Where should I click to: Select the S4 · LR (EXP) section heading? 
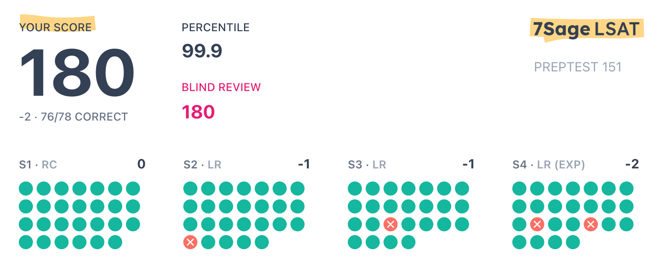pos(549,165)
